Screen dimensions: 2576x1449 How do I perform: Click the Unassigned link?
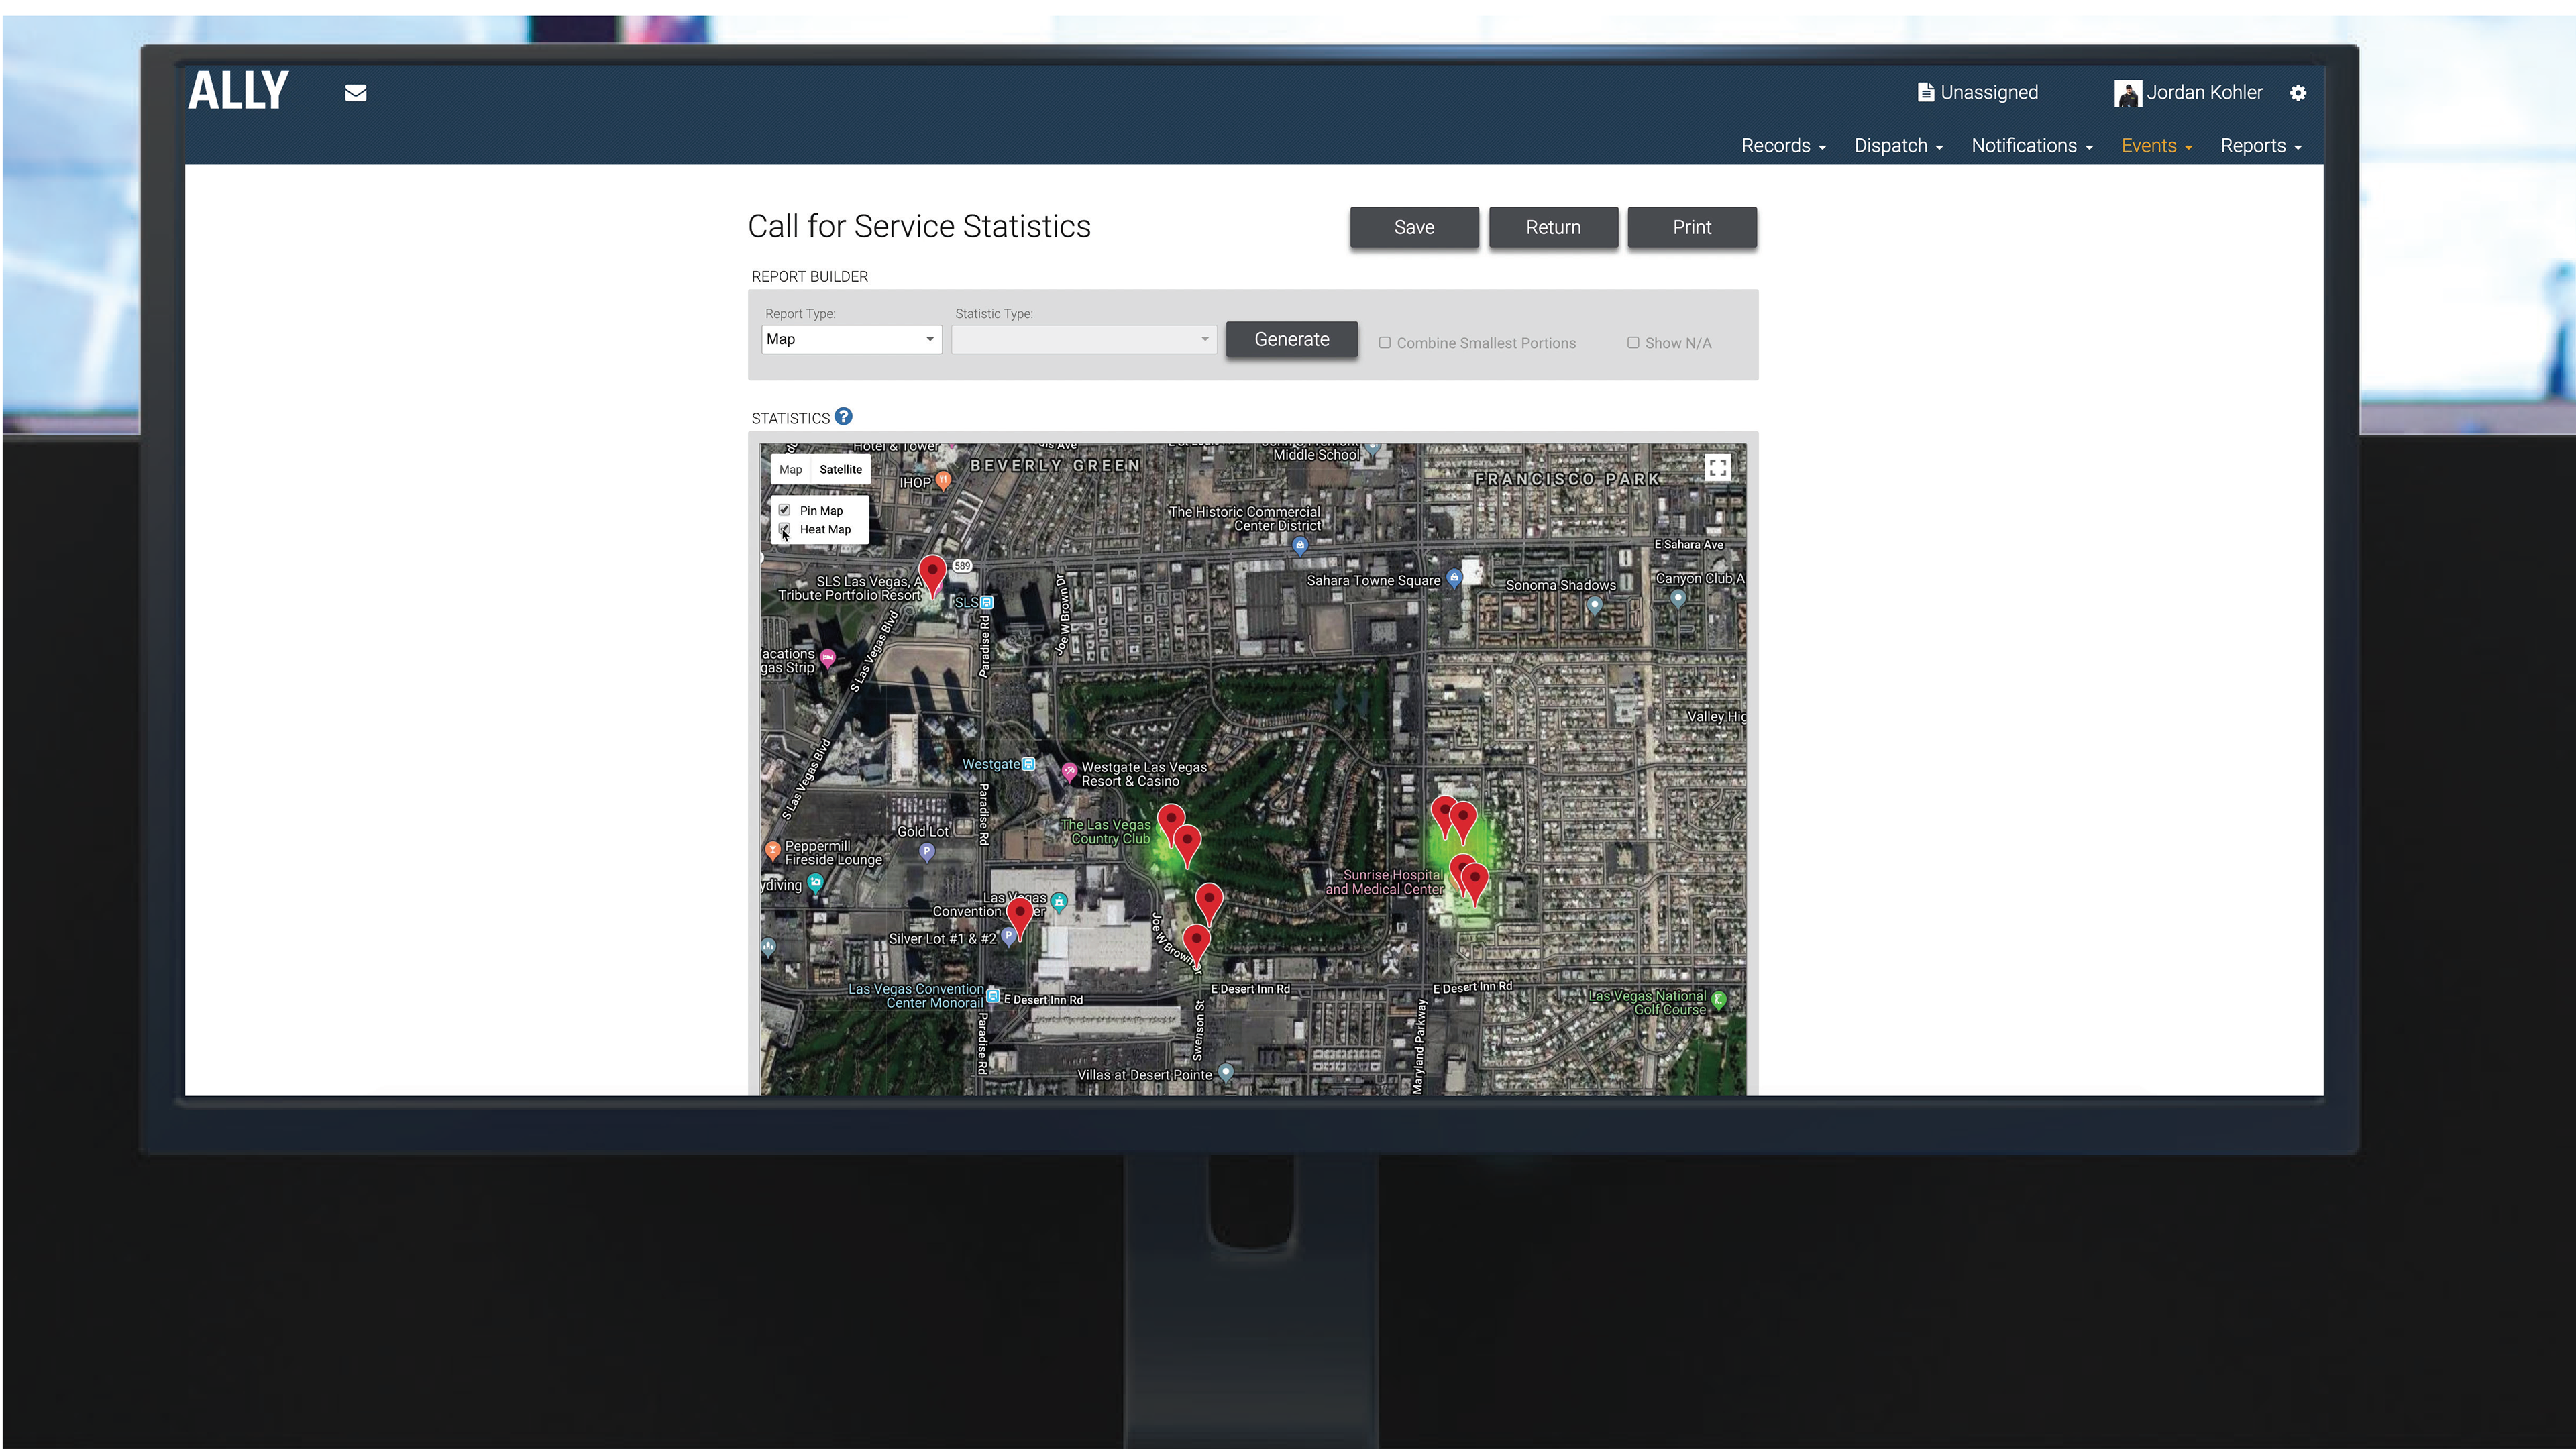pyautogui.click(x=1989, y=92)
